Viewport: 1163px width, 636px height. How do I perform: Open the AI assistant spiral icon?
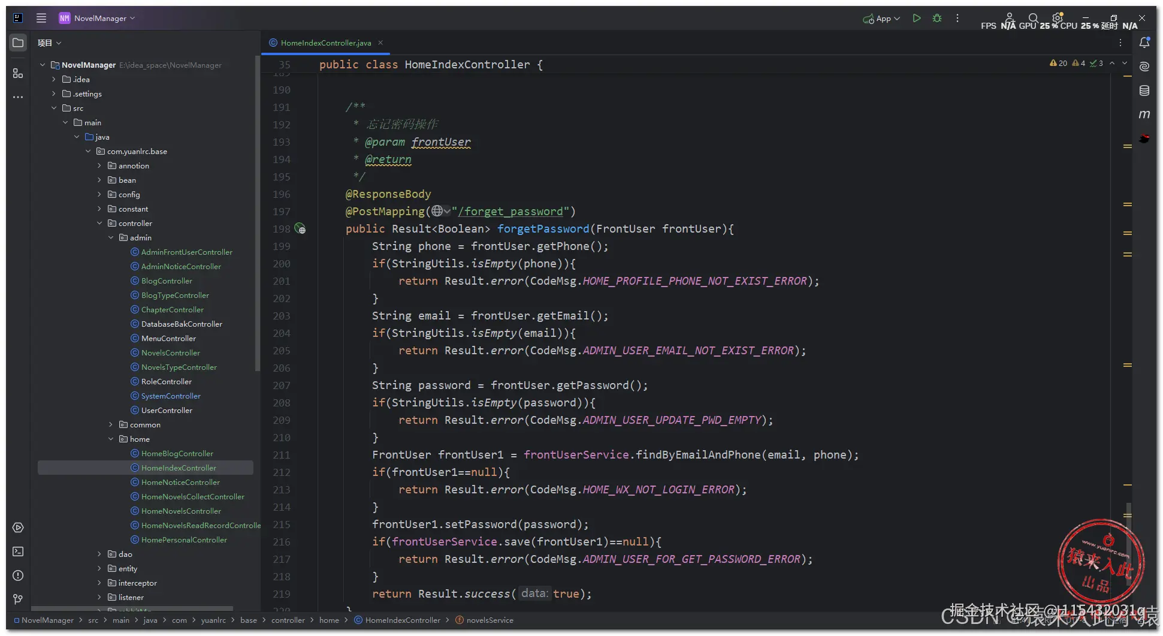tap(1144, 67)
